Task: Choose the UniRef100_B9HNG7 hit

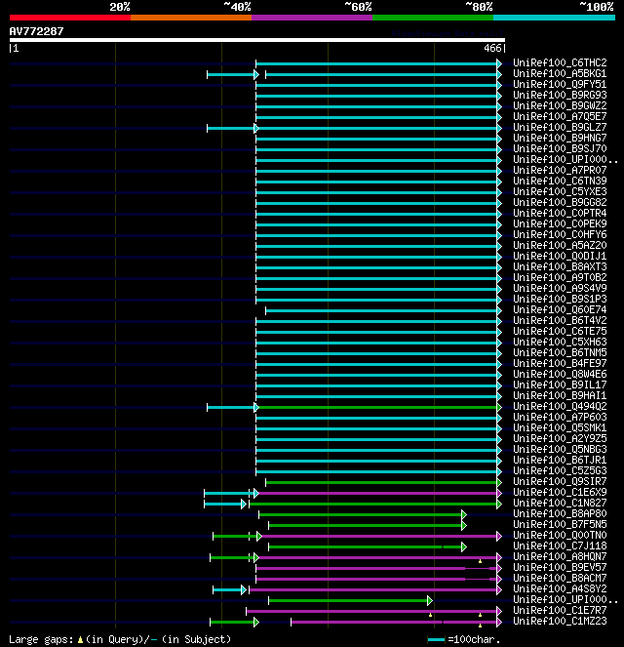Action: coord(560,138)
